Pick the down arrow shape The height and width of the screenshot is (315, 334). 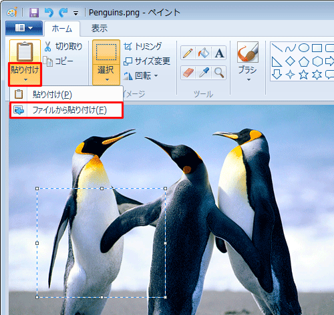pyautogui.click(x=277, y=75)
